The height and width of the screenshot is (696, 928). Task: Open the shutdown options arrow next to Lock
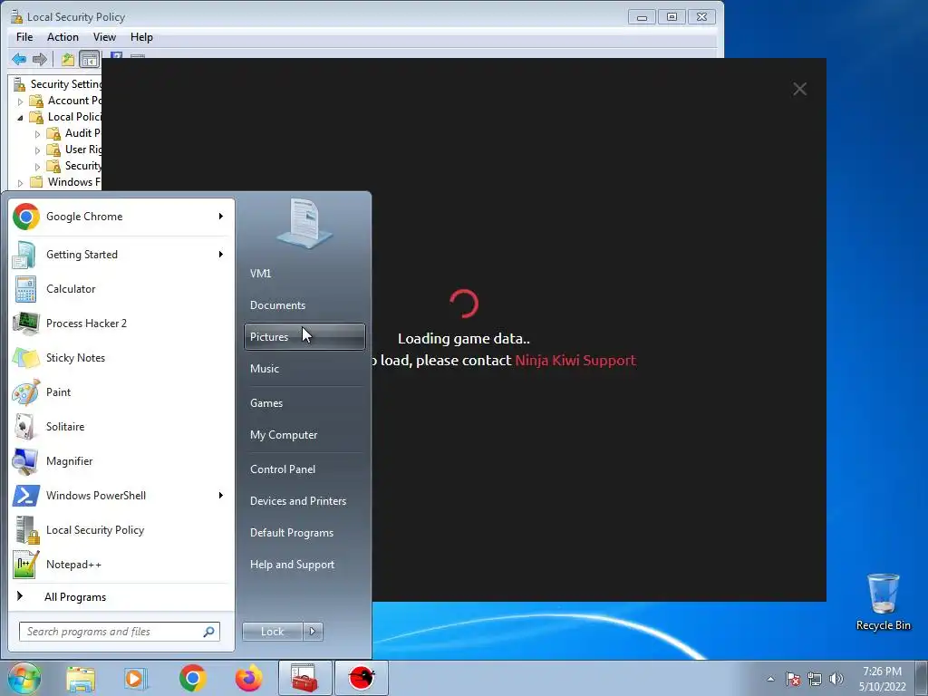(x=313, y=632)
